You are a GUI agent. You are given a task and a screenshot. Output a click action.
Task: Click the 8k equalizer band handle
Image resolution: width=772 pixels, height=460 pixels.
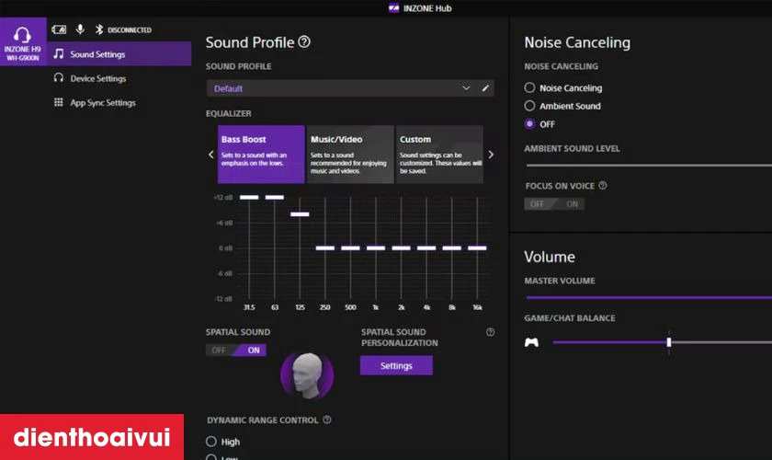452,248
